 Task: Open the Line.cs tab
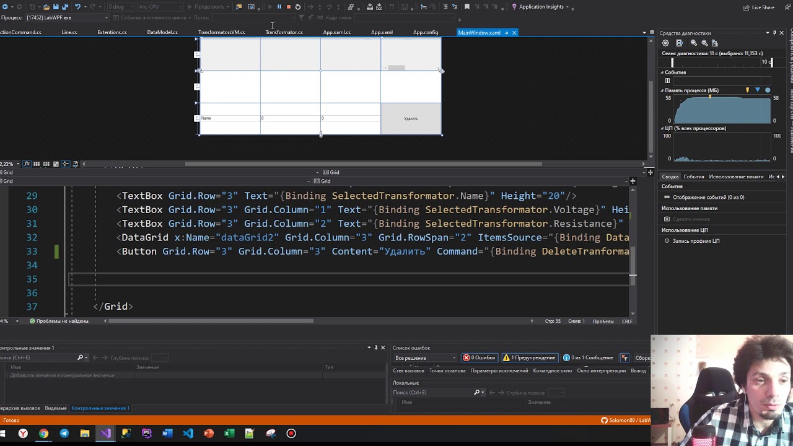click(69, 33)
